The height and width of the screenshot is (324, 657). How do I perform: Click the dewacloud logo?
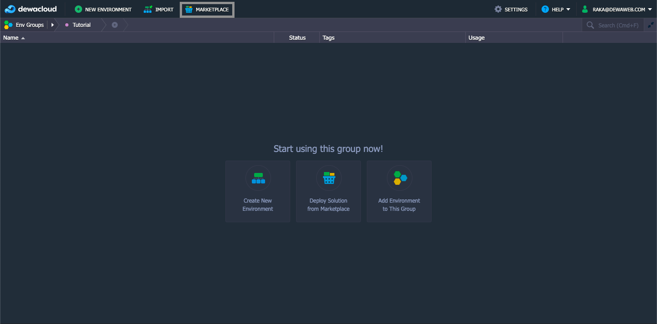point(31,9)
